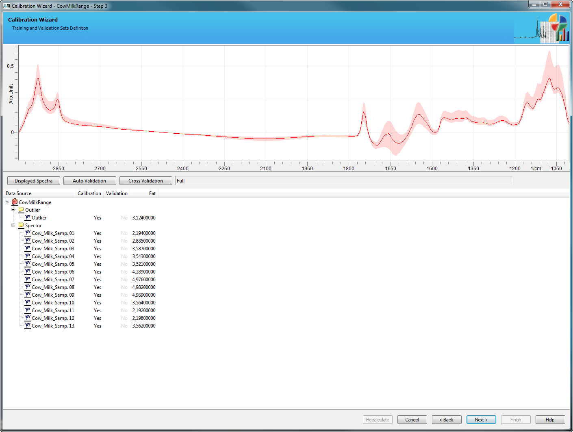Toggle Validation No for Cow_Milk_Samp.05
Screen dimensions: 573x432
(x=124, y=264)
